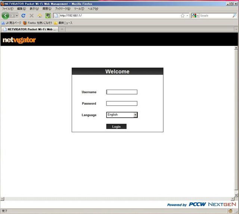Open the Language dropdown showing English

[122, 115]
